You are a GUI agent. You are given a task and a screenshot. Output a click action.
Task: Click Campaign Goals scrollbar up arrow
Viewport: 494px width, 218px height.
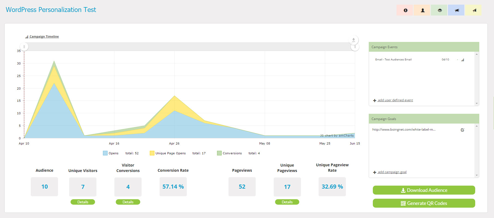477,126
